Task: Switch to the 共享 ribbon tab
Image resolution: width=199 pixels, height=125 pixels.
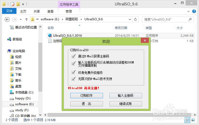Action: point(37,11)
